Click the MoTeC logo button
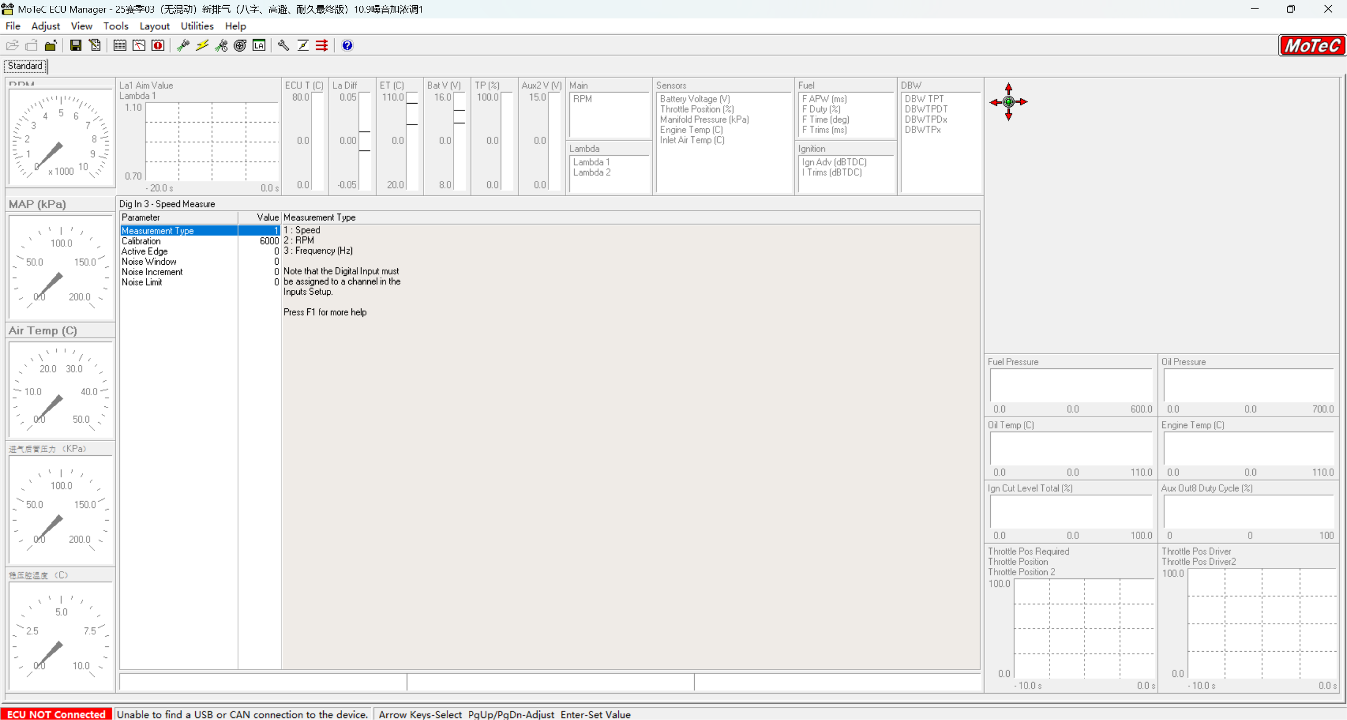The width and height of the screenshot is (1347, 720). pos(1312,46)
